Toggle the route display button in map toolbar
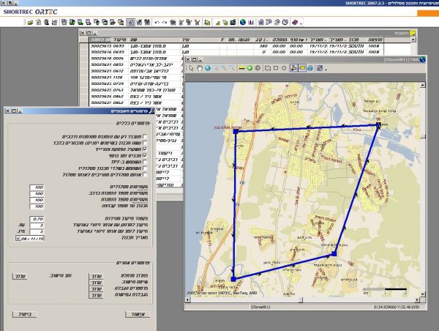Screen dimensions: 439x331 [x=293, y=68]
